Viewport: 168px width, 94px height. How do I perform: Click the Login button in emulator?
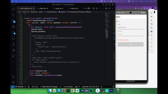coord(130,44)
